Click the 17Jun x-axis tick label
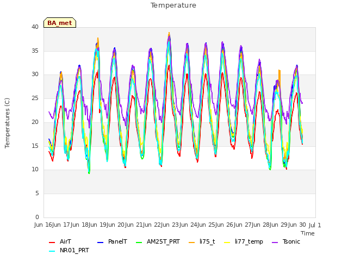 [71, 225]
